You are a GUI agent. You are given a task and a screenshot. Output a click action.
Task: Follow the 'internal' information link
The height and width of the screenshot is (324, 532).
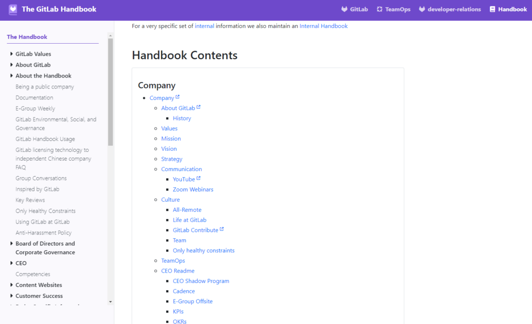point(204,26)
